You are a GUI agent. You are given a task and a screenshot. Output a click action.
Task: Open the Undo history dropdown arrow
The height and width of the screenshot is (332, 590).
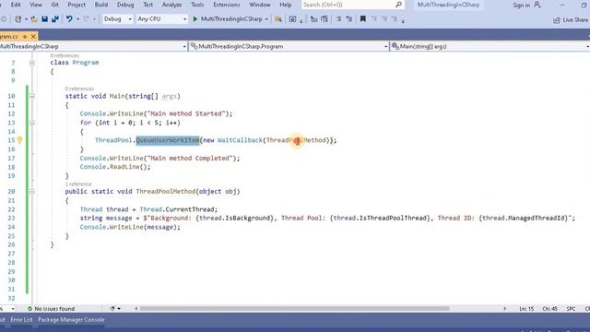[x=77, y=19]
